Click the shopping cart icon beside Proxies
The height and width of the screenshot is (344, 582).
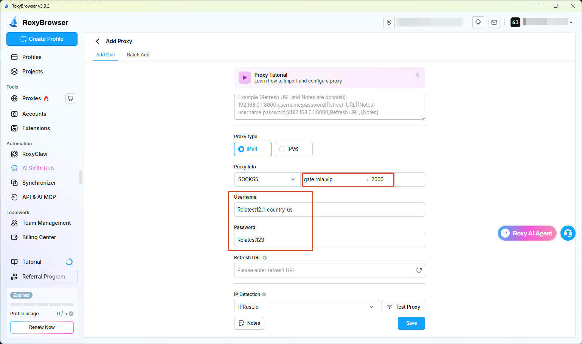(x=70, y=98)
